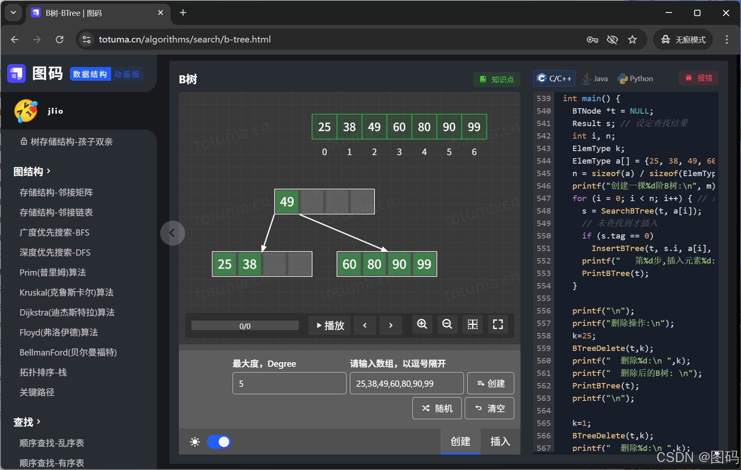
Task: Open 存储结构-邻接链表 page
Action: coord(56,212)
